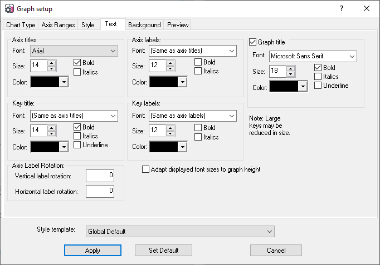Click the Cancel button
This screenshot has height=265, width=380.
[276, 250]
